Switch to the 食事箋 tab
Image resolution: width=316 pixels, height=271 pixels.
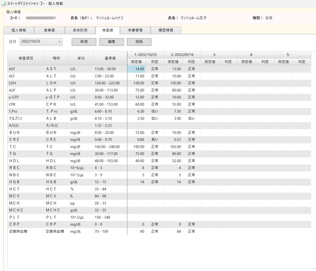point(49,30)
